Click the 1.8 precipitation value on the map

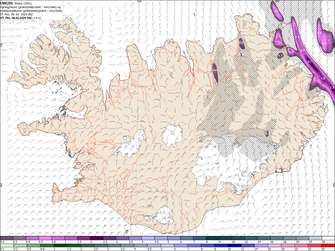(x=323, y=78)
